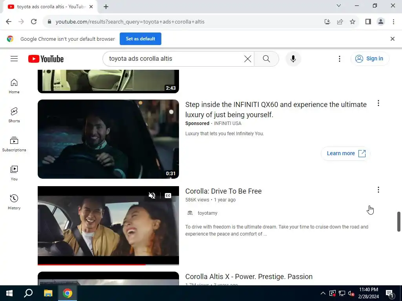Open the partially visible 2:43 video thumbnail
This screenshot has height=301, width=402.
tap(108, 81)
